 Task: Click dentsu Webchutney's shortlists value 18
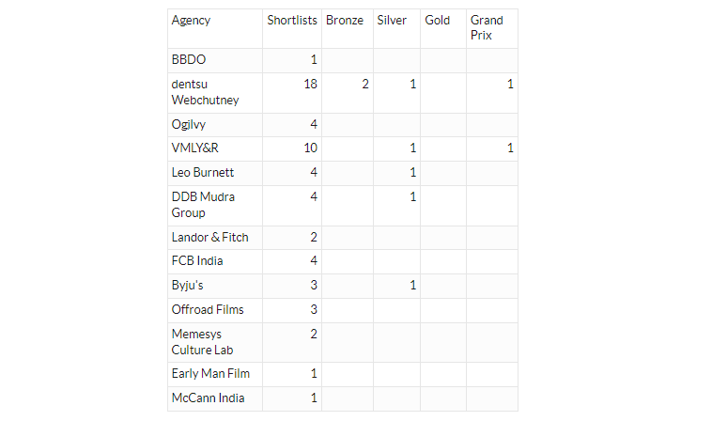click(311, 85)
